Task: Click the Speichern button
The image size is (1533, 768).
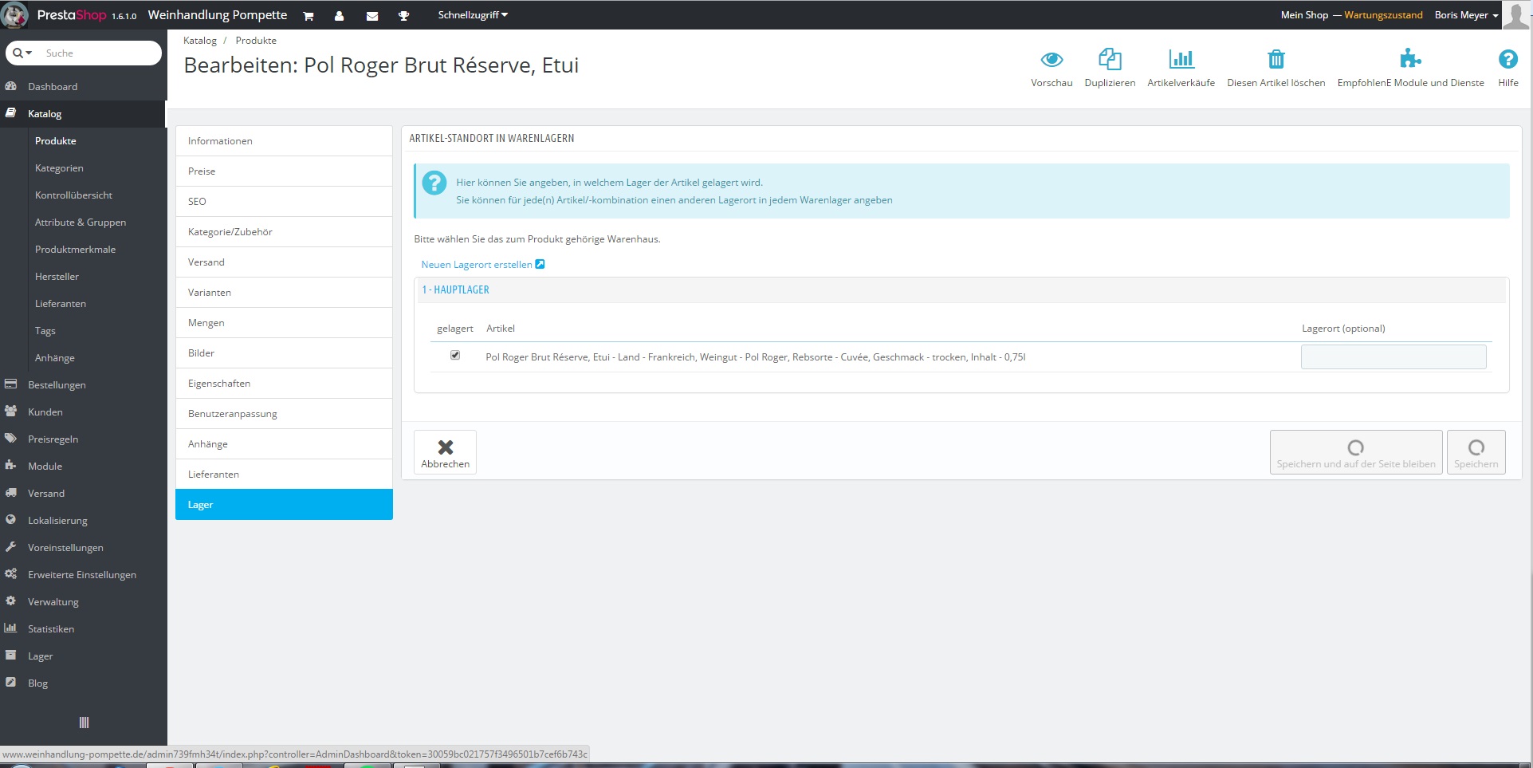Action: point(1476,452)
